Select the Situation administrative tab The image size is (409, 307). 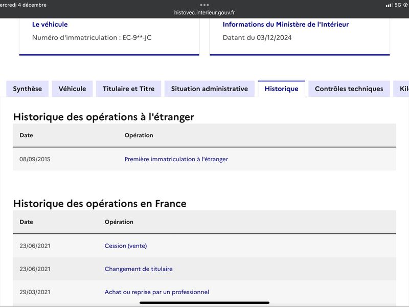pos(210,89)
